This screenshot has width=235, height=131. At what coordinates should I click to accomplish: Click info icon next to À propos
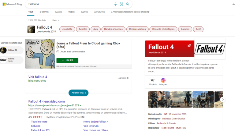tap(128, 78)
